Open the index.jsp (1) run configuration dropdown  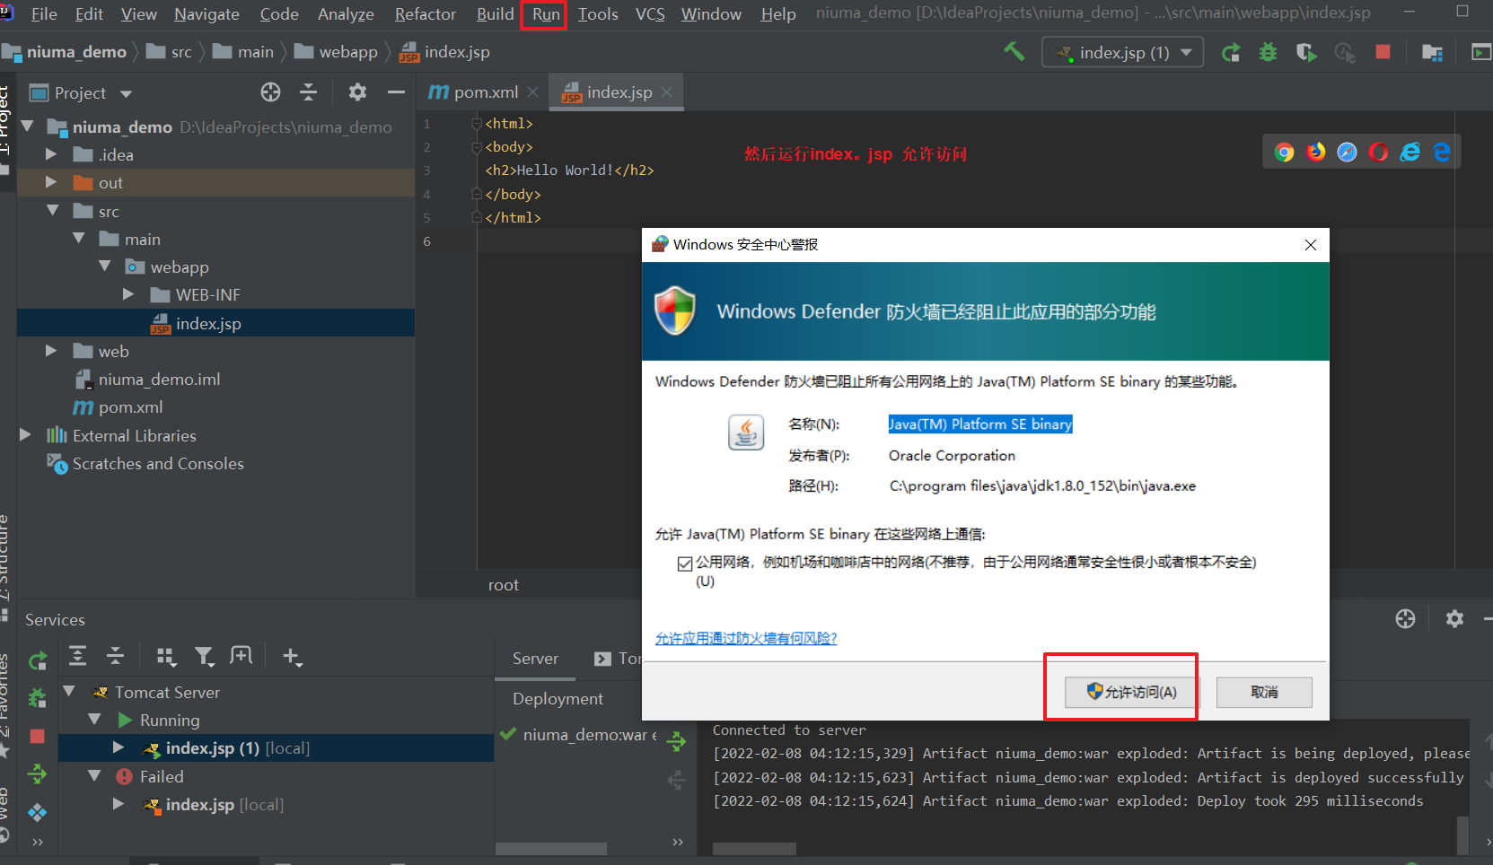coord(1124,52)
